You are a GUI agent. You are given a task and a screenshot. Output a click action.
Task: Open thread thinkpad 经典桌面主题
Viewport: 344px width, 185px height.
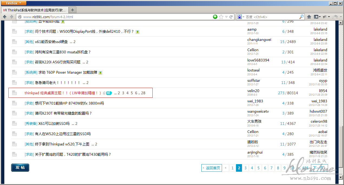63,93
